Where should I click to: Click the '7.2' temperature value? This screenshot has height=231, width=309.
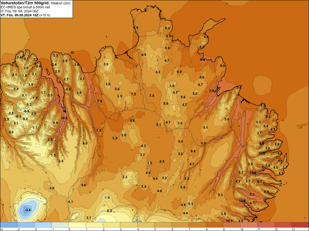99,130
